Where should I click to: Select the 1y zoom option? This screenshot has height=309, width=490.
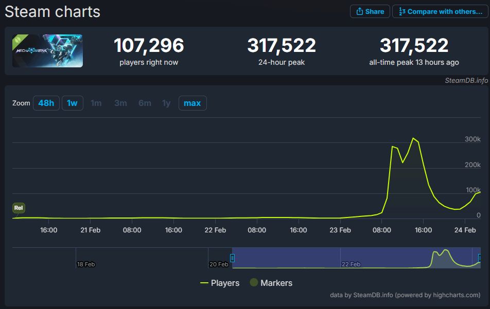(166, 103)
